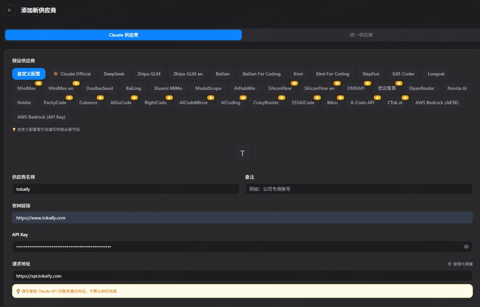Image resolution: width=480 pixels, height=307 pixels.
Task: Select the ModelScope preset
Action: point(208,88)
